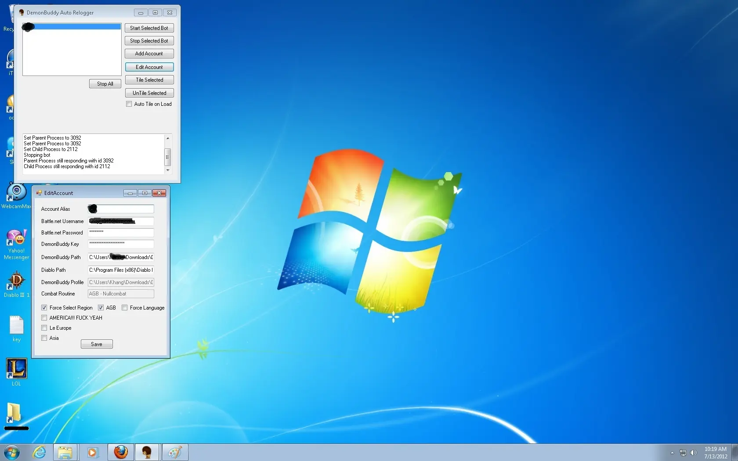The width and height of the screenshot is (738, 461).
Task: Click the log scrollbar up arrow
Action: [168, 138]
